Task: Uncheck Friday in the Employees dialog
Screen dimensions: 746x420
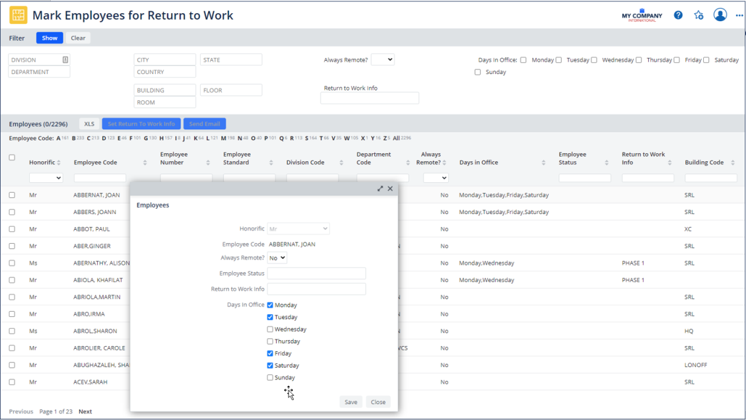Action: pos(270,353)
